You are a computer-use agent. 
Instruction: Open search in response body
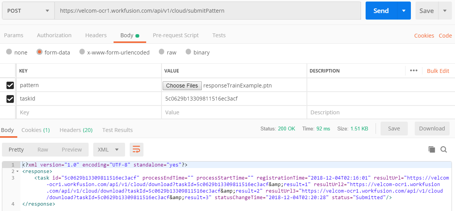(444, 150)
